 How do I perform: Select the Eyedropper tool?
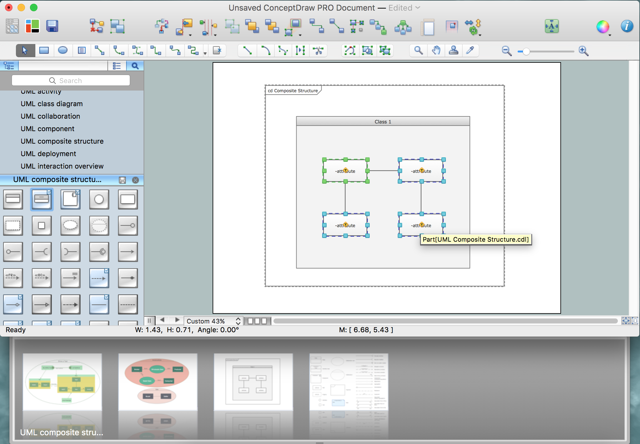point(470,50)
